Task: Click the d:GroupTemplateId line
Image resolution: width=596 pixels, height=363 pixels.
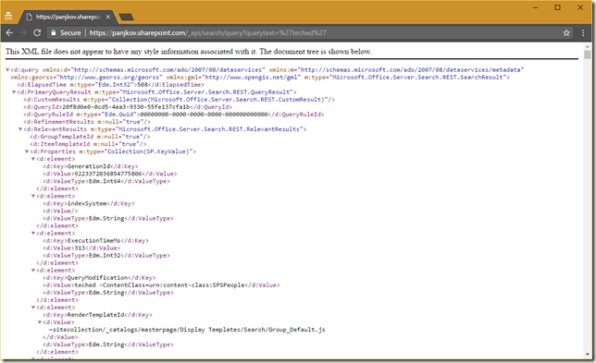Action: pyautogui.click(x=90, y=137)
